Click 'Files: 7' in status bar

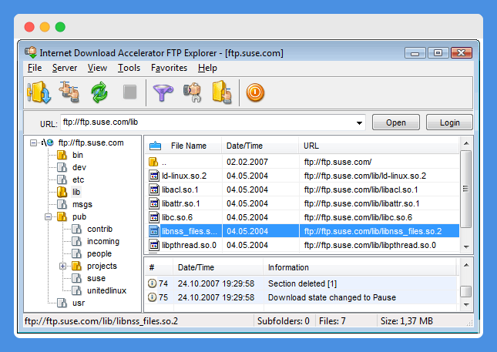click(332, 321)
